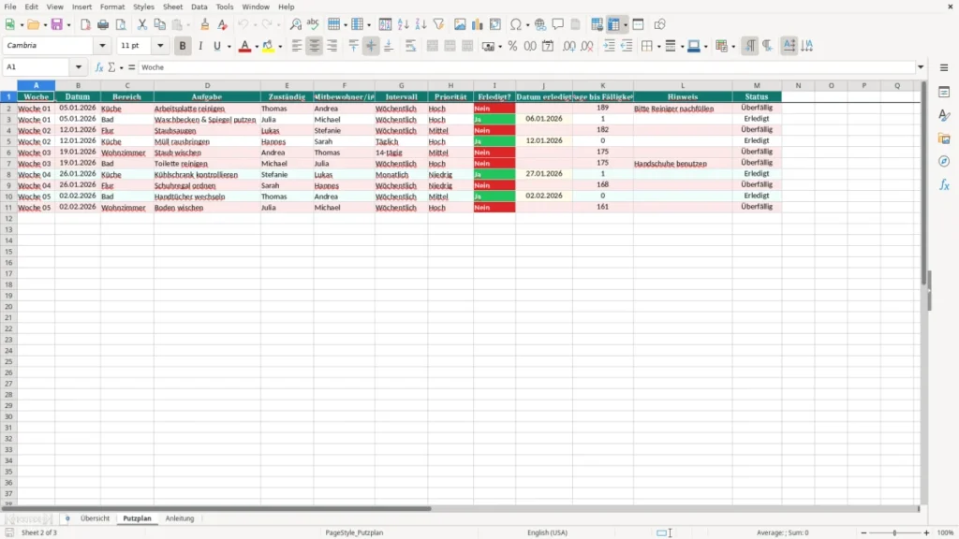Define print area icon
This screenshot has width=959, height=539.
pyautogui.click(x=597, y=24)
